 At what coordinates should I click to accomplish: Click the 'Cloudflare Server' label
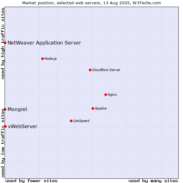[106, 70]
